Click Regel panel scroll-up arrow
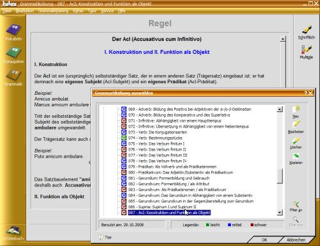 [283, 38]
